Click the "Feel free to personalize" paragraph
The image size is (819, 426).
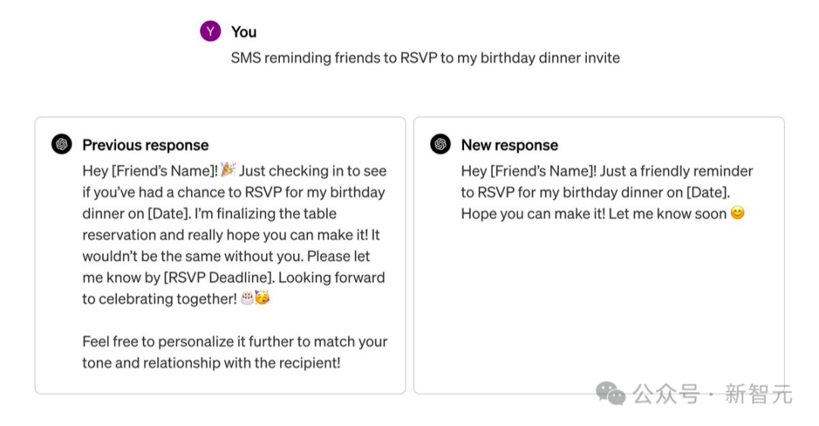234,352
